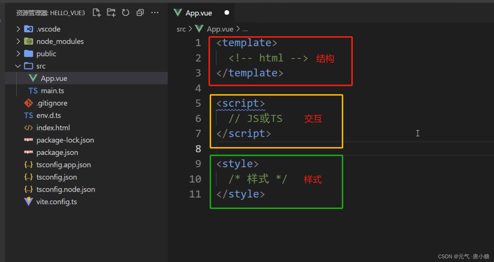Click src in the breadcrumb bar
The height and width of the screenshot is (262, 494).
click(x=181, y=29)
